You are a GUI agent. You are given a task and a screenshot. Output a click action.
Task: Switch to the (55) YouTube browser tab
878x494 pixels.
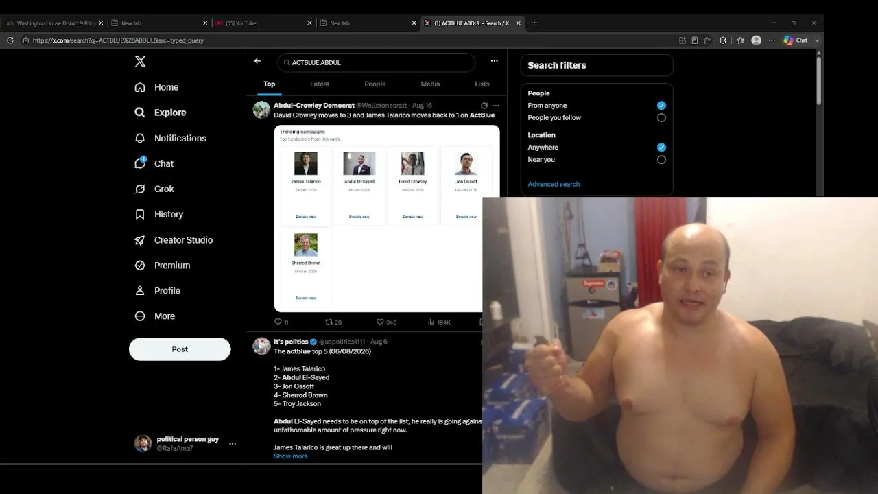coord(263,23)
